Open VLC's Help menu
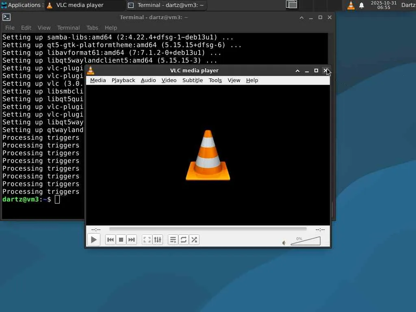 [252, 80]
